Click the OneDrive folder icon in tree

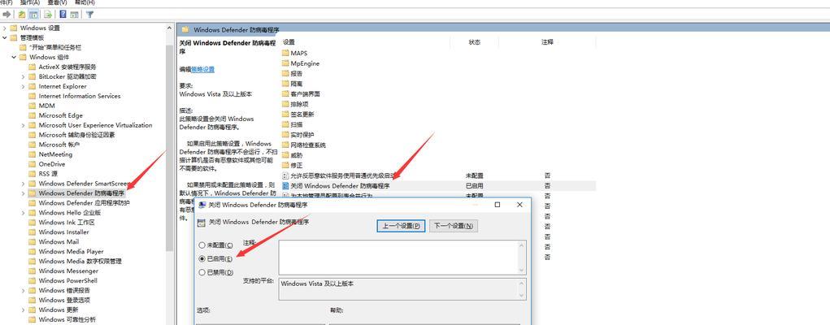[x=32, y=164]
